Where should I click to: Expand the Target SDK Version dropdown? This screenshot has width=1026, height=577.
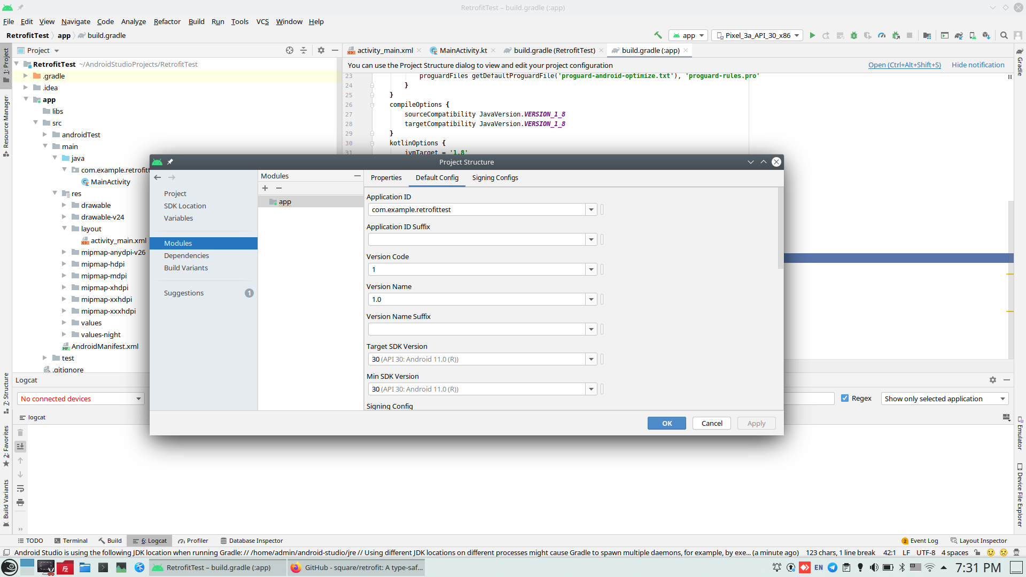point(591,359)
